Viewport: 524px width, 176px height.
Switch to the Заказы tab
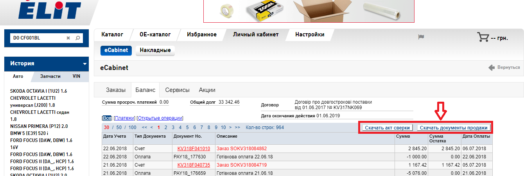pos(116,90)
